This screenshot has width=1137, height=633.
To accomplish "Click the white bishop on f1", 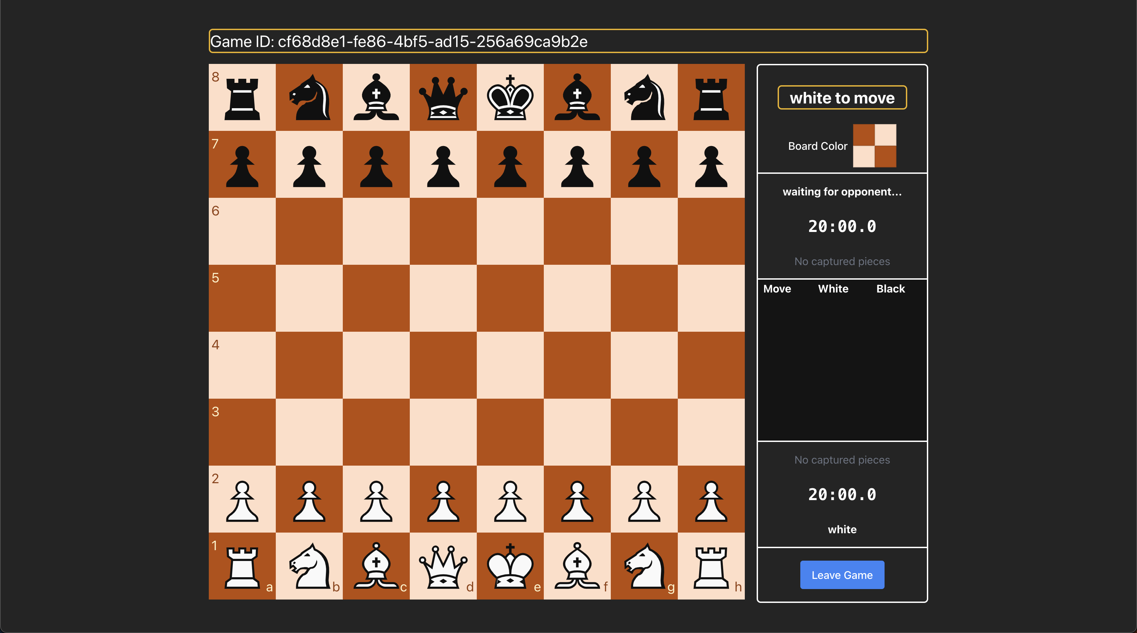I will 577,567.
